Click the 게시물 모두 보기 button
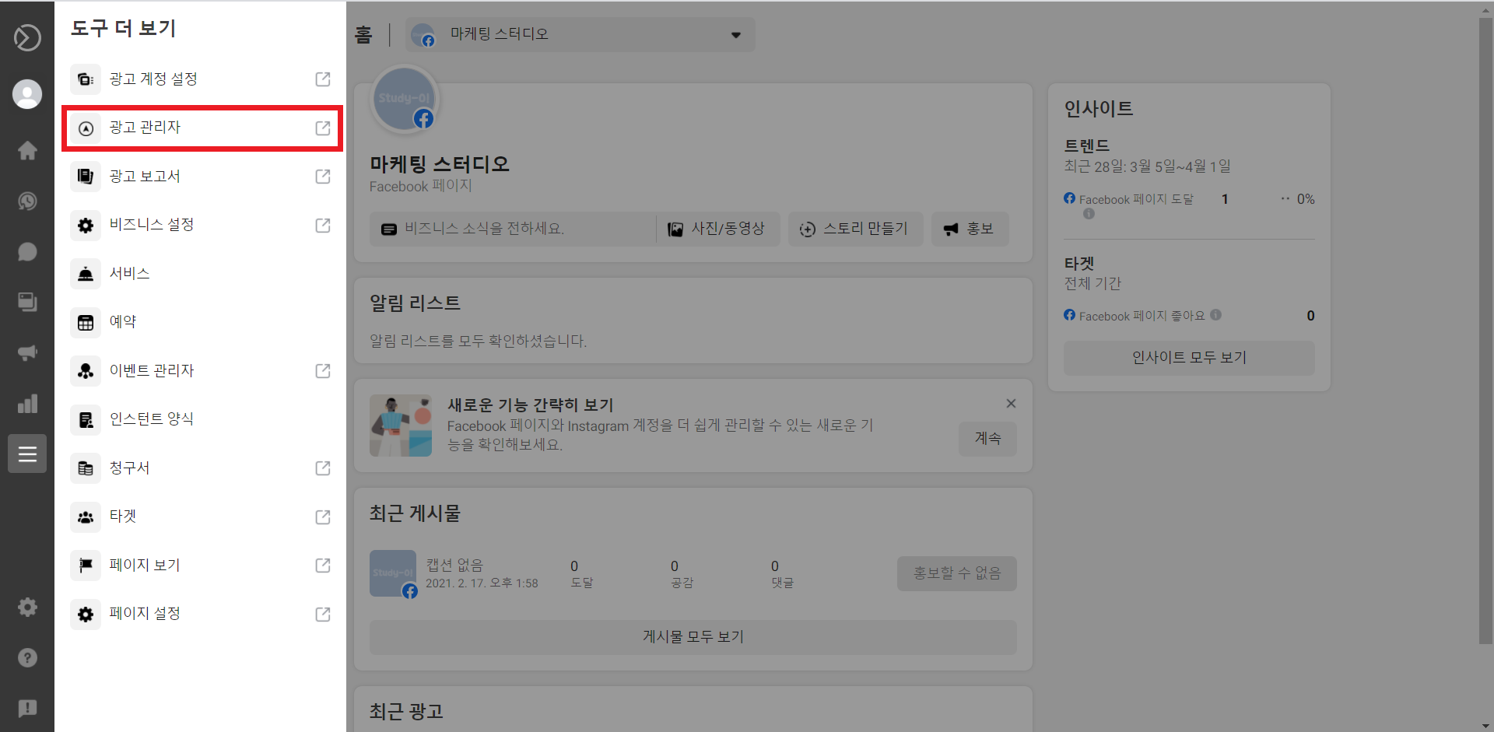The width and height of the screenshot is (1494, 732). pyautogui.click(x=693, y=637)
